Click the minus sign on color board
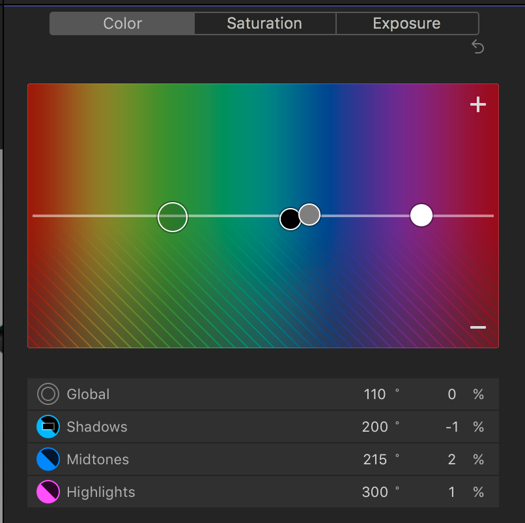This screenshot has height=523, width=525. 478,327
